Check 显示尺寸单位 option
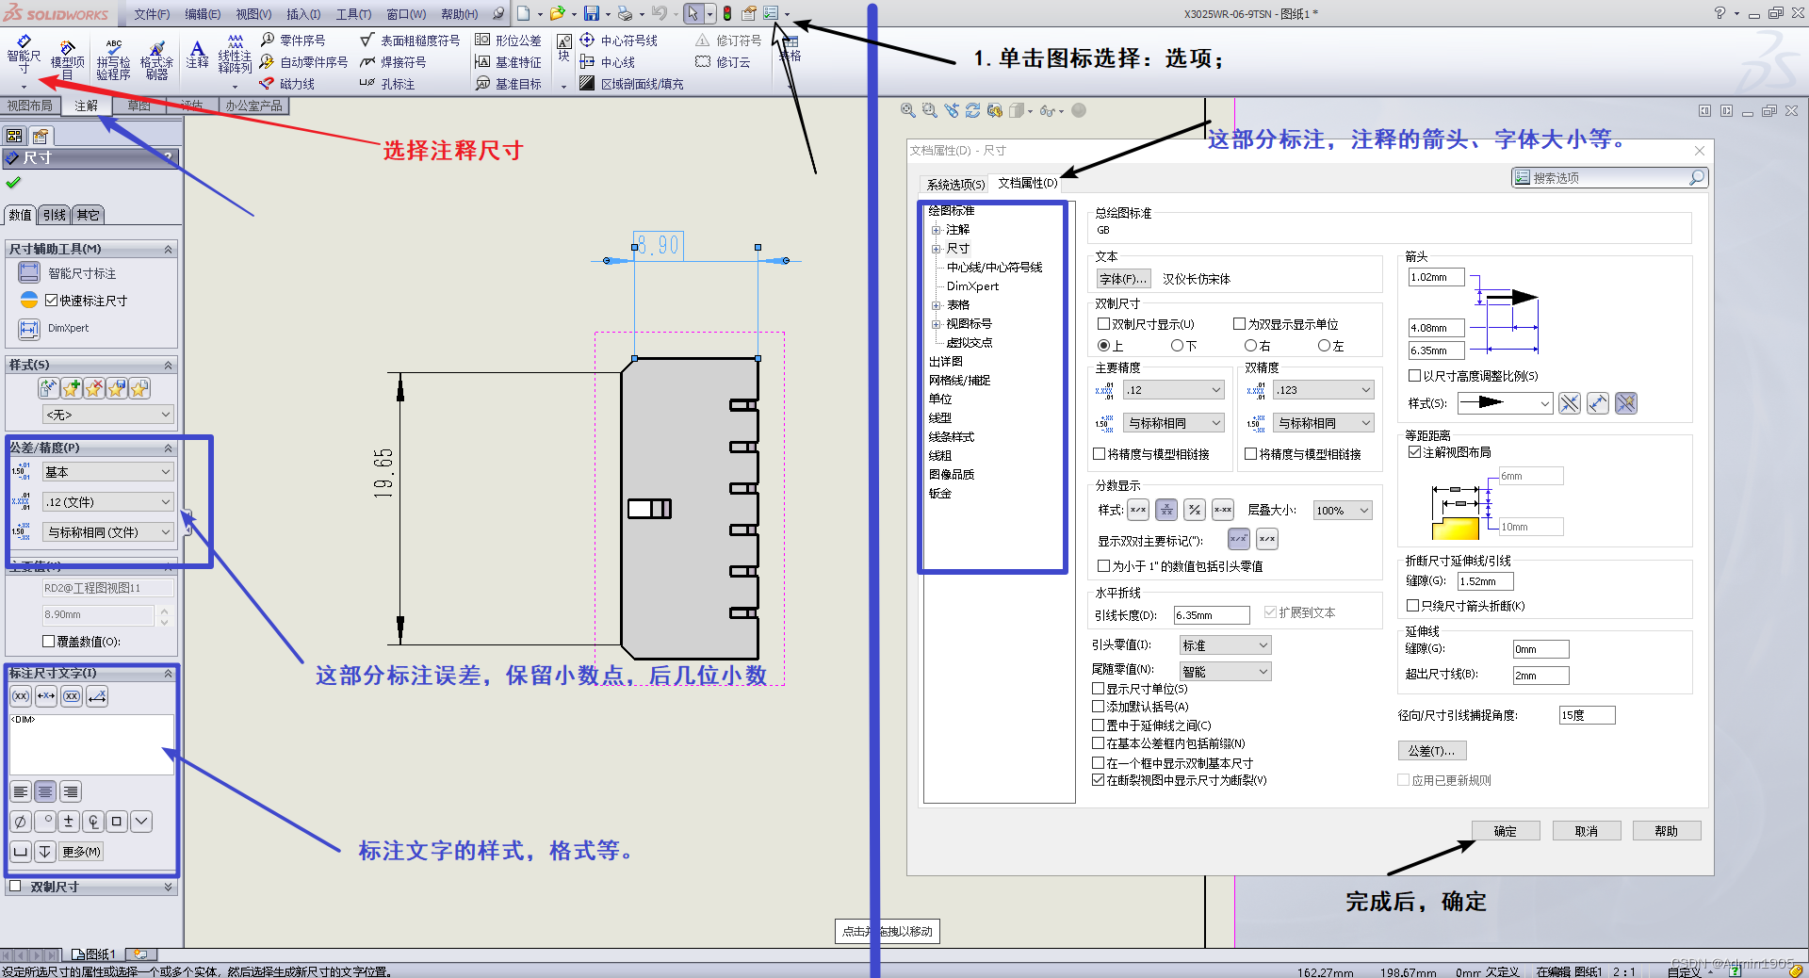Image resolution: width=1809 pixels, height=978 pixels. pos(1098,689)
